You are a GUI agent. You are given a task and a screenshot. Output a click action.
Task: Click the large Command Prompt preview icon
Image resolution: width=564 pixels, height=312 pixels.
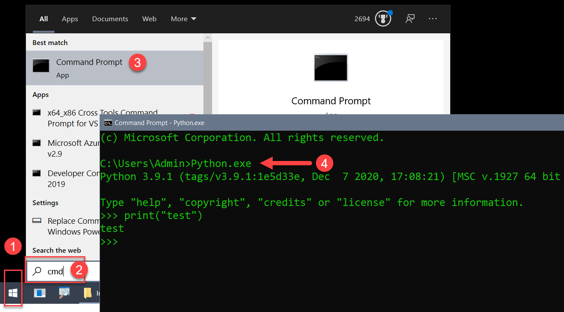(331, 68)
